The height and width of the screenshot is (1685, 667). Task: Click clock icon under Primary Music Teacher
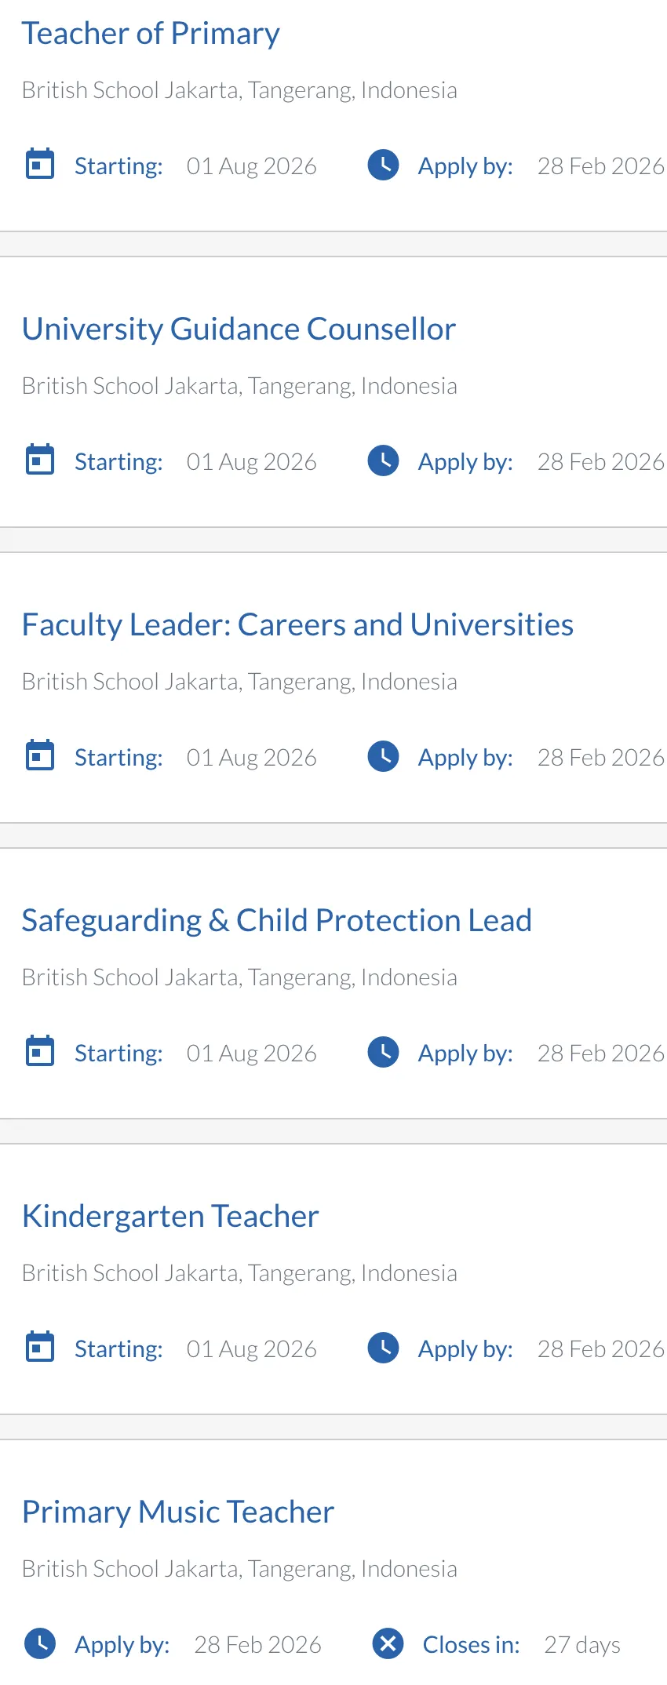[40, 1643]
